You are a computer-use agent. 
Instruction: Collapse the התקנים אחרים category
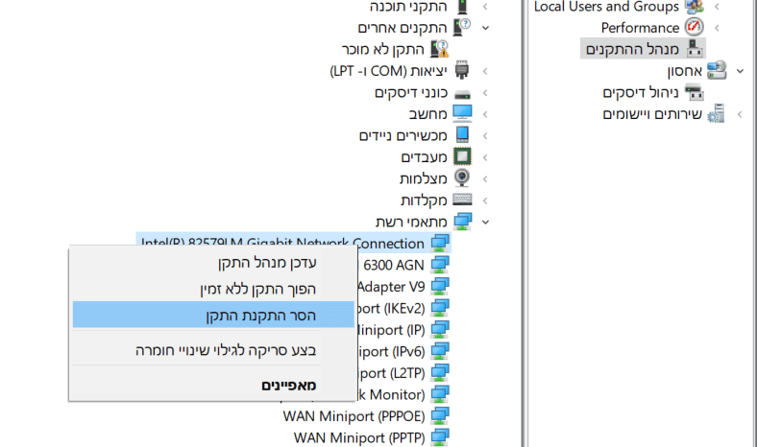[485, 28]
